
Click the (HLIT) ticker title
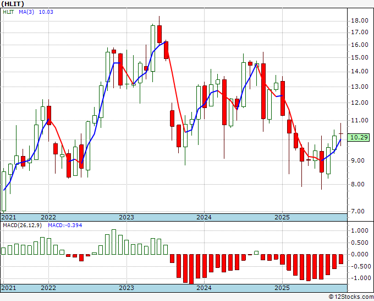click(13, 4)
